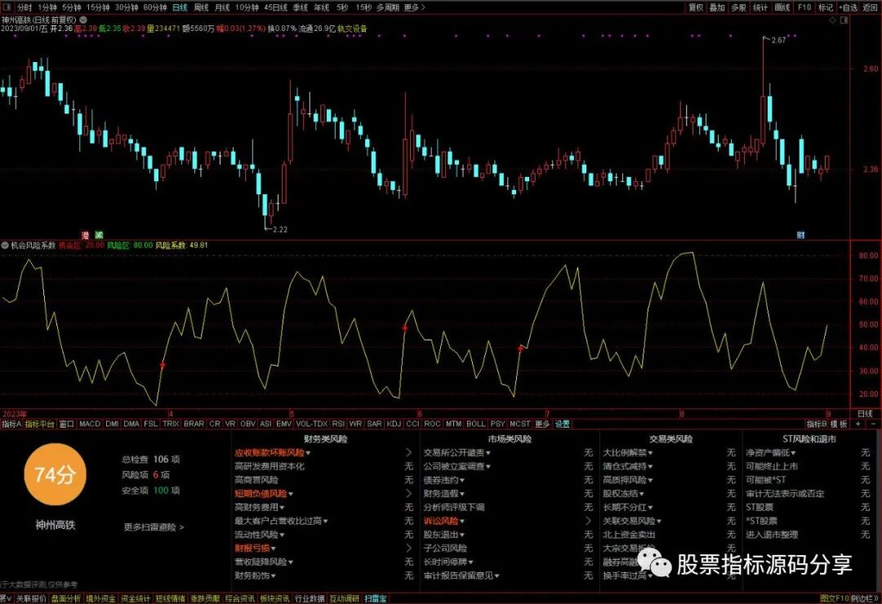This screenshot has height=604, width=882.
Task: Open the 资金统计 bottom tab
Action: tap(136, 599)
